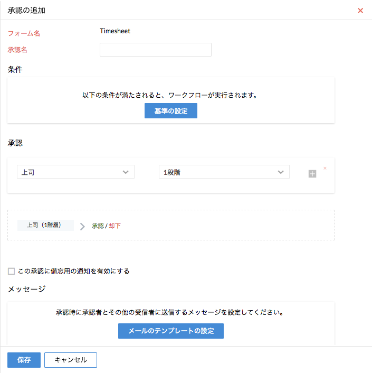Click the green 承認 text in the flow
The width and height of the screenshot is (372, 373).
(x=98, y=226)
